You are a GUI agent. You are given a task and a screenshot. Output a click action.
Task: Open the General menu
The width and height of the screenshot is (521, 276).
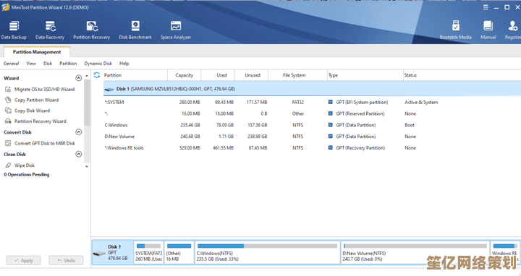click(12, 64)
